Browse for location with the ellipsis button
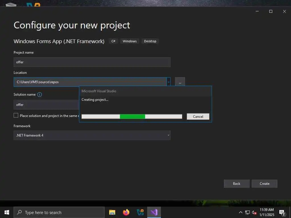 click(x=180, y=82)
